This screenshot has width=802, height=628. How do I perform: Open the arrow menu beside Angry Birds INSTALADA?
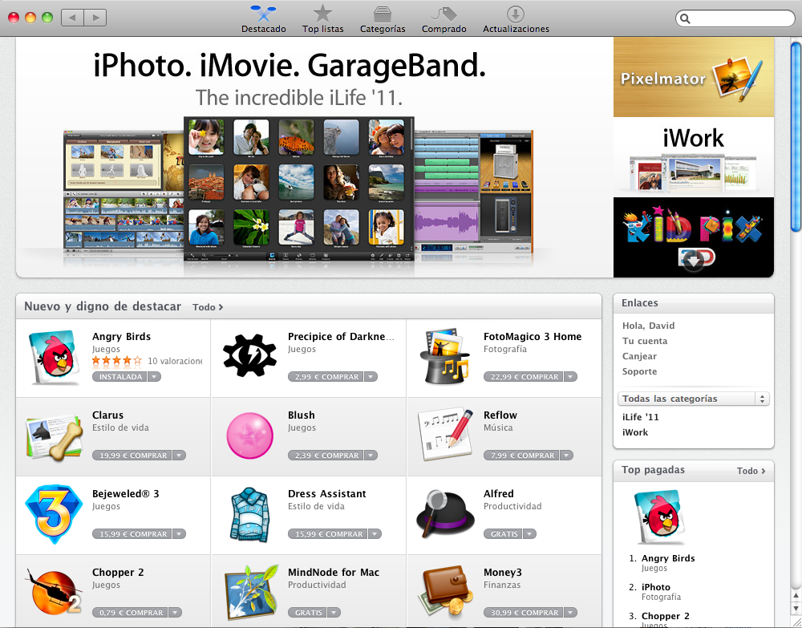pos(155,377)
